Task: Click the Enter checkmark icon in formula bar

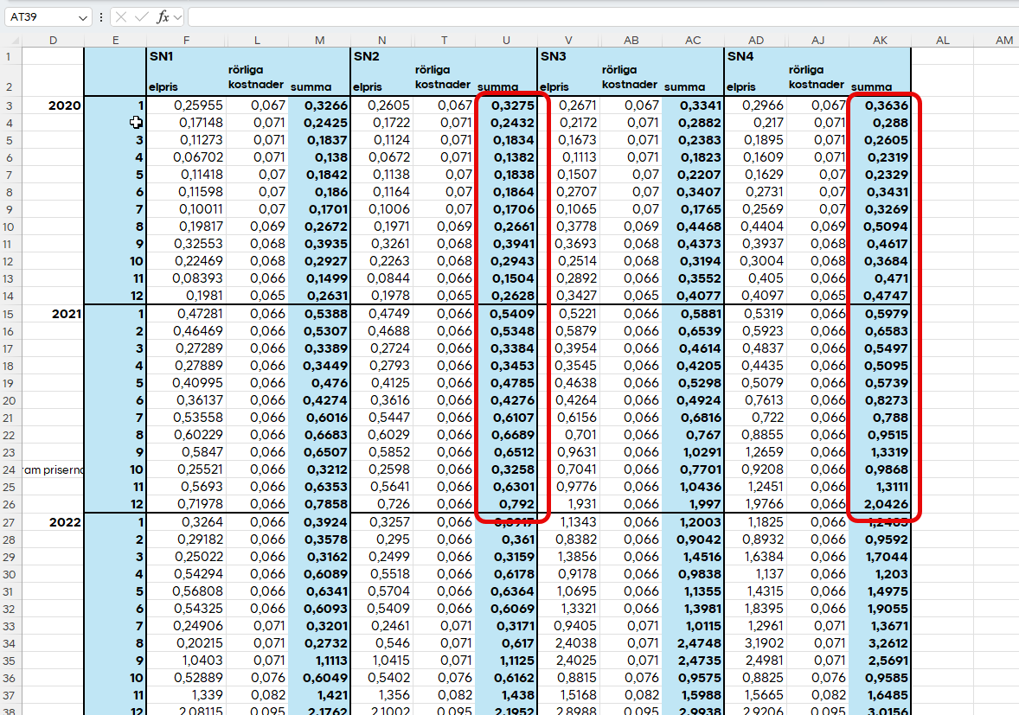Action: point(142,17)
